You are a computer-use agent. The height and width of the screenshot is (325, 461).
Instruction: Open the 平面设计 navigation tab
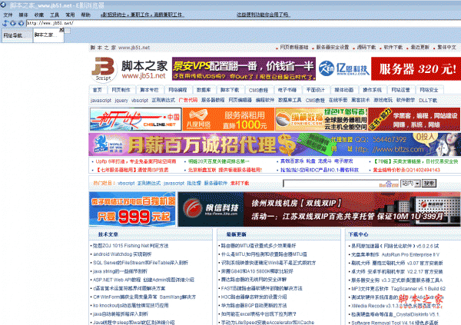pyautogui.click(x=316, y=90)
